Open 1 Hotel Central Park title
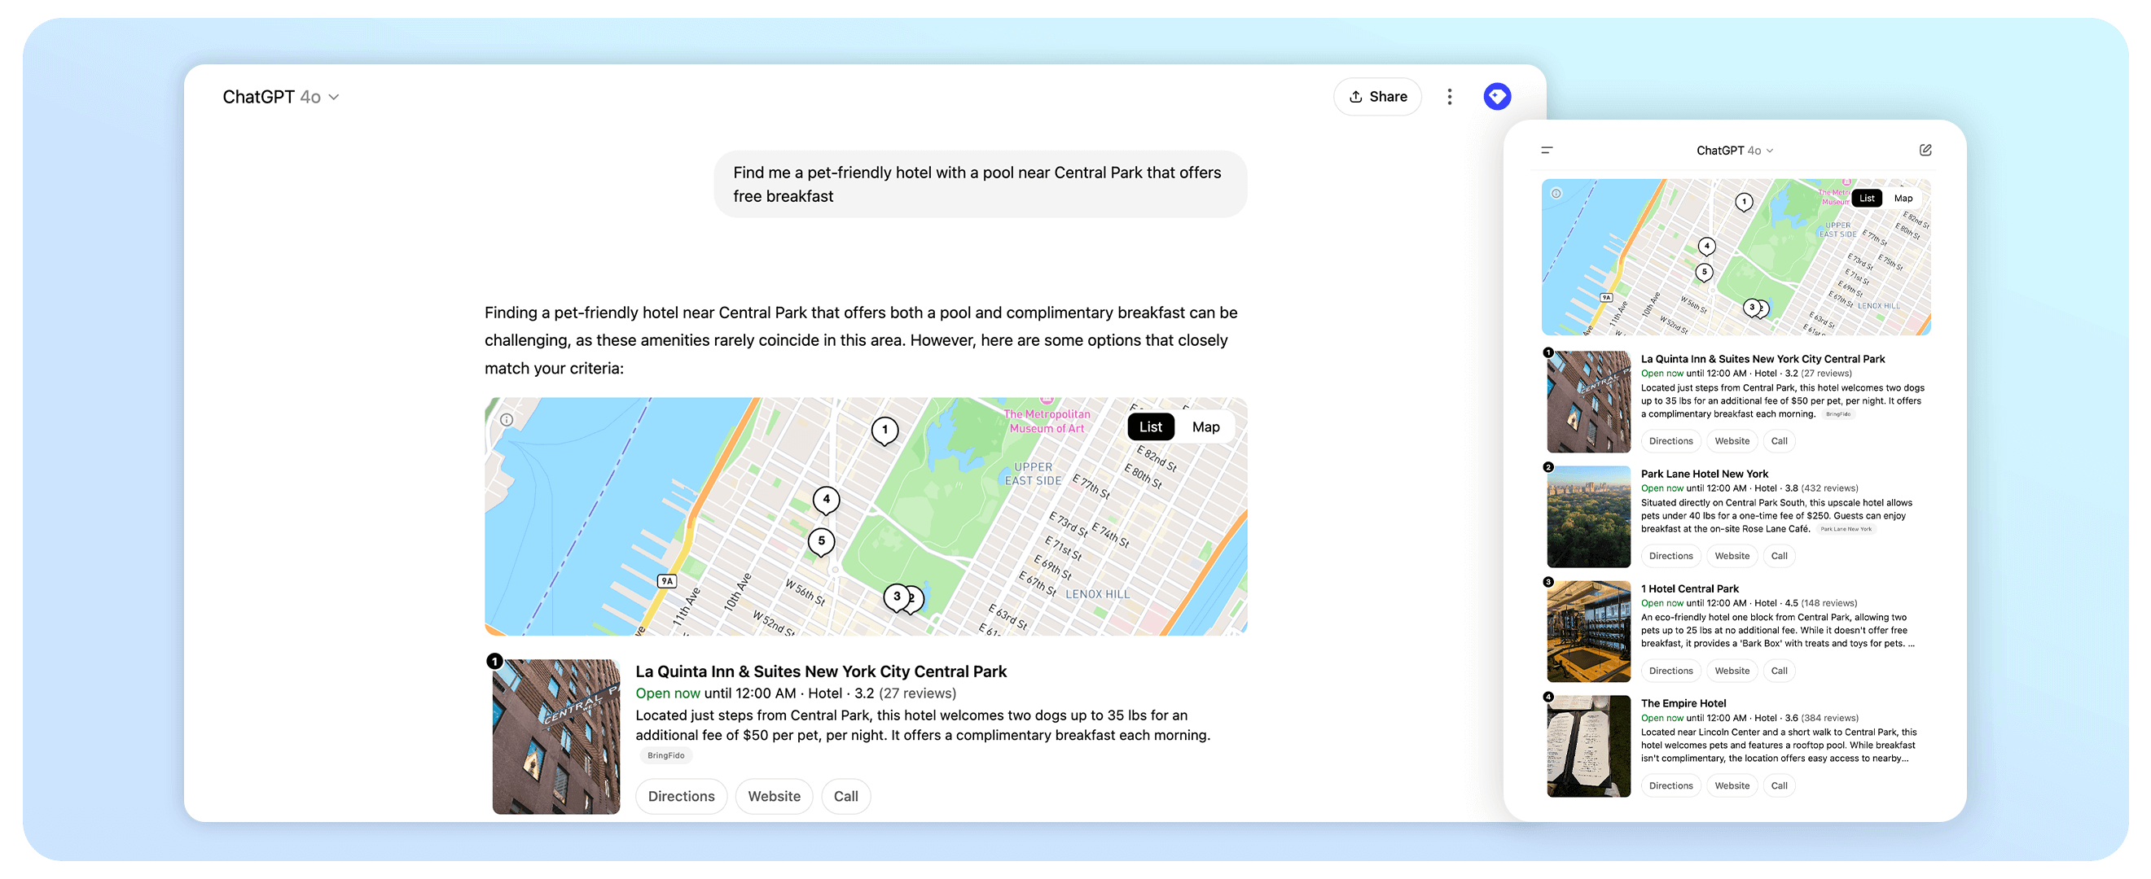2151x879 pixels. 1689,588
